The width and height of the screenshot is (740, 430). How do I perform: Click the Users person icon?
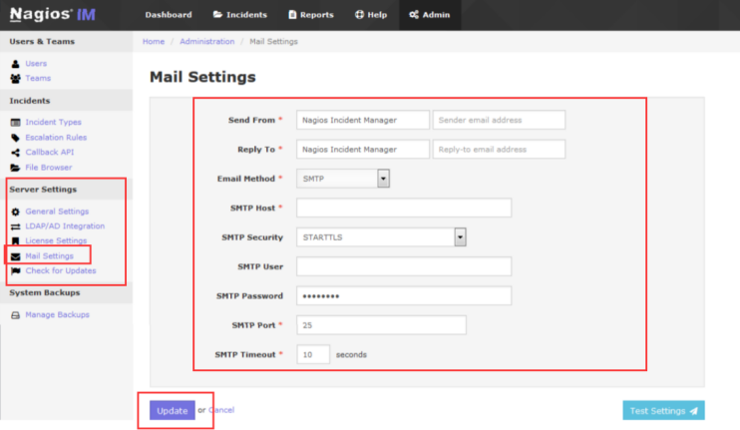16,64
